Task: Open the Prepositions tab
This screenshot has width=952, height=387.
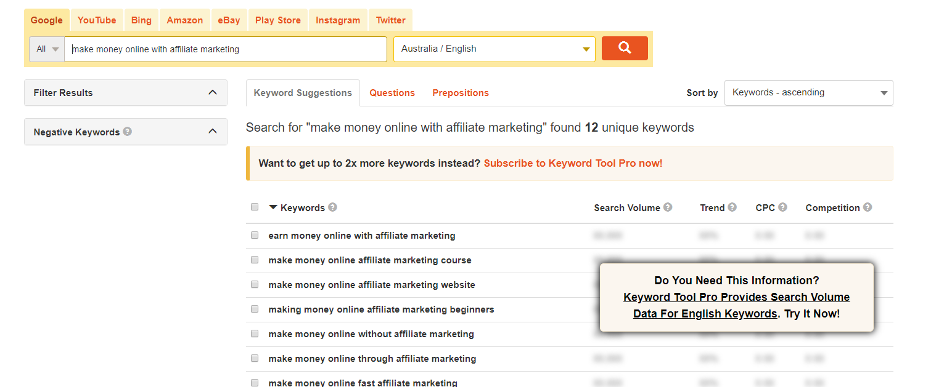Action: pyautogui.click(x=461, y=93)
